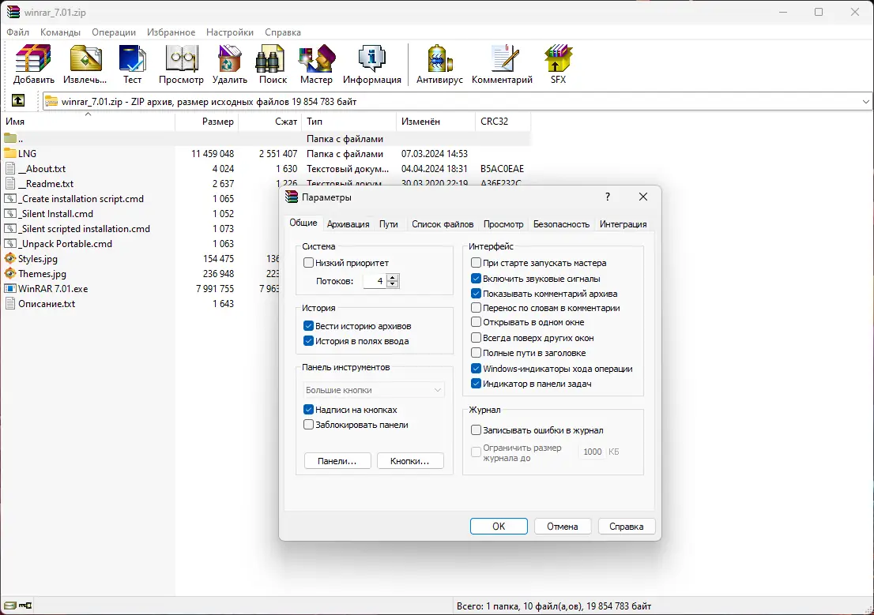Viewport: 874px width, 615px height.
Task: Select the Извлечь (Extract) toolbar icon
Action: (x=84, y=59)
